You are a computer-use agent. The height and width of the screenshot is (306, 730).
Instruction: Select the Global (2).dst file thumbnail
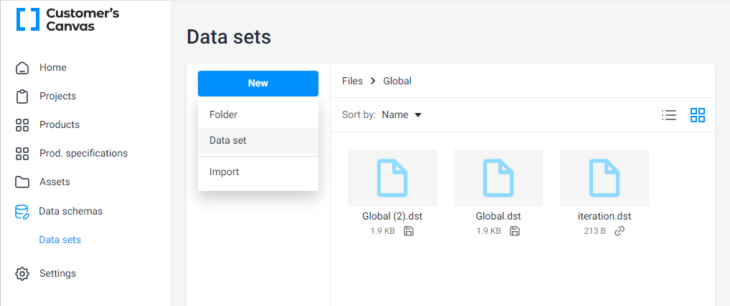392,178
